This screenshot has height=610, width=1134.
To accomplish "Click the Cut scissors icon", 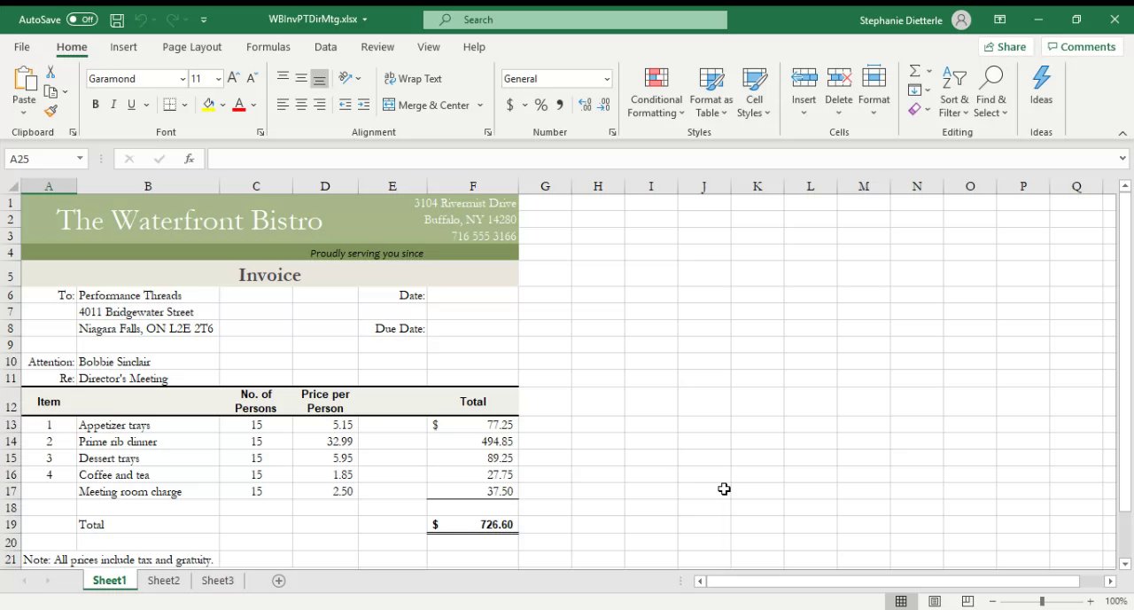I will coord(50,72).
